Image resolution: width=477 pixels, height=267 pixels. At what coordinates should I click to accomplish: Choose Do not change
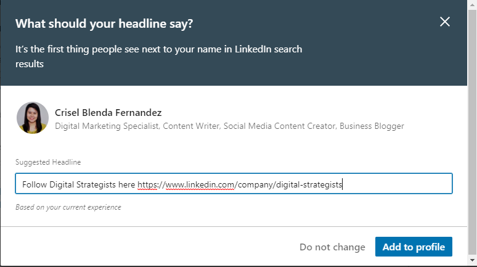click(x=332, y=247)
